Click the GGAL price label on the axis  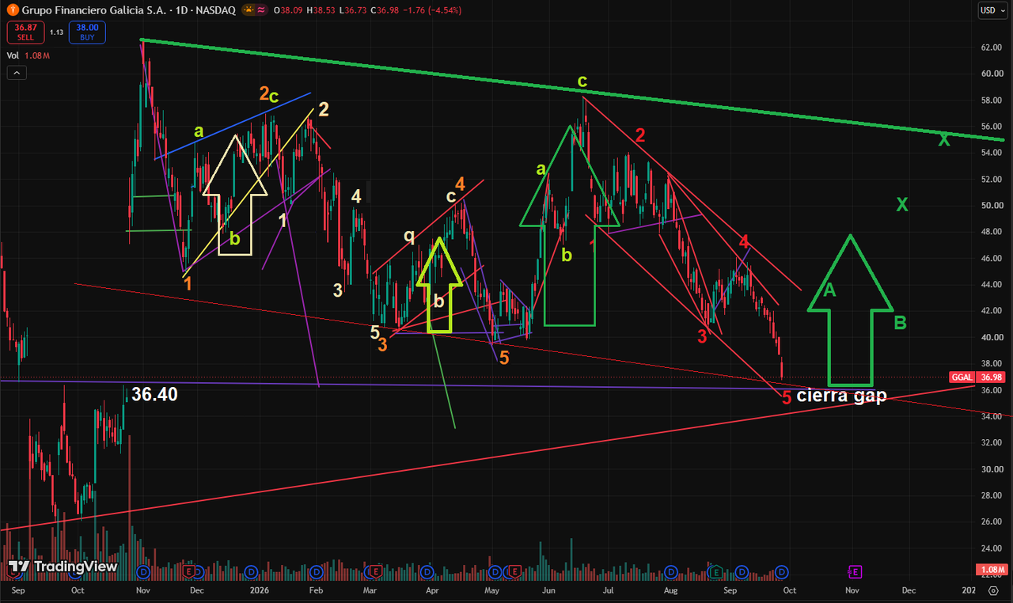(962, 377)
